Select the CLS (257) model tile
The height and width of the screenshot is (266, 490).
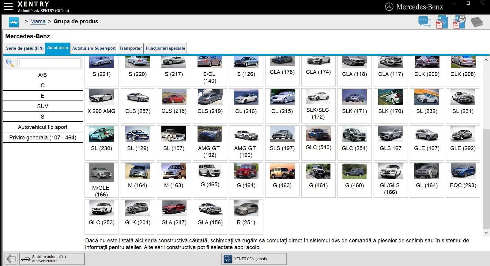138,106
